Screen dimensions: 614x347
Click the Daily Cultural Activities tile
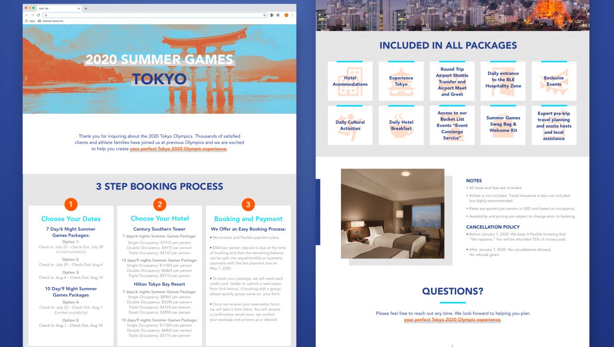(x=350, y=125)
